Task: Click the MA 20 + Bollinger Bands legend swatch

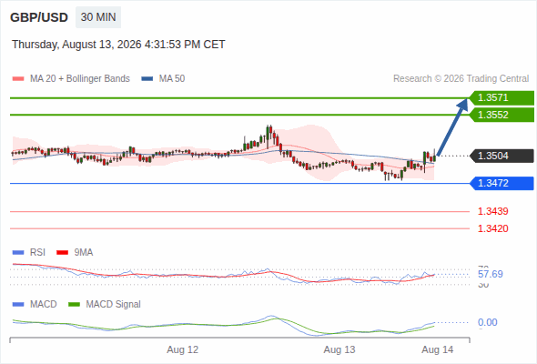Action: tap(18, 79)
